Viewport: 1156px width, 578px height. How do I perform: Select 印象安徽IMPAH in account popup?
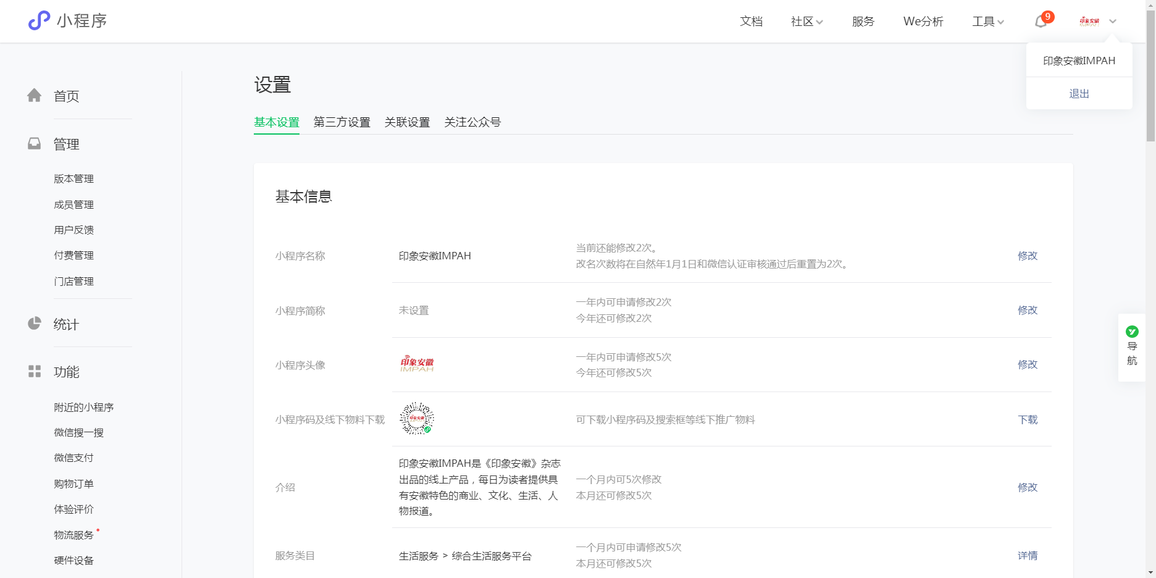tap(1079, 61)
